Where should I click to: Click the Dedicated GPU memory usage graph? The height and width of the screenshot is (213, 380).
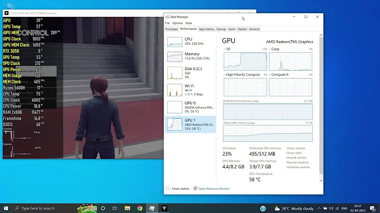click(268, 111)
